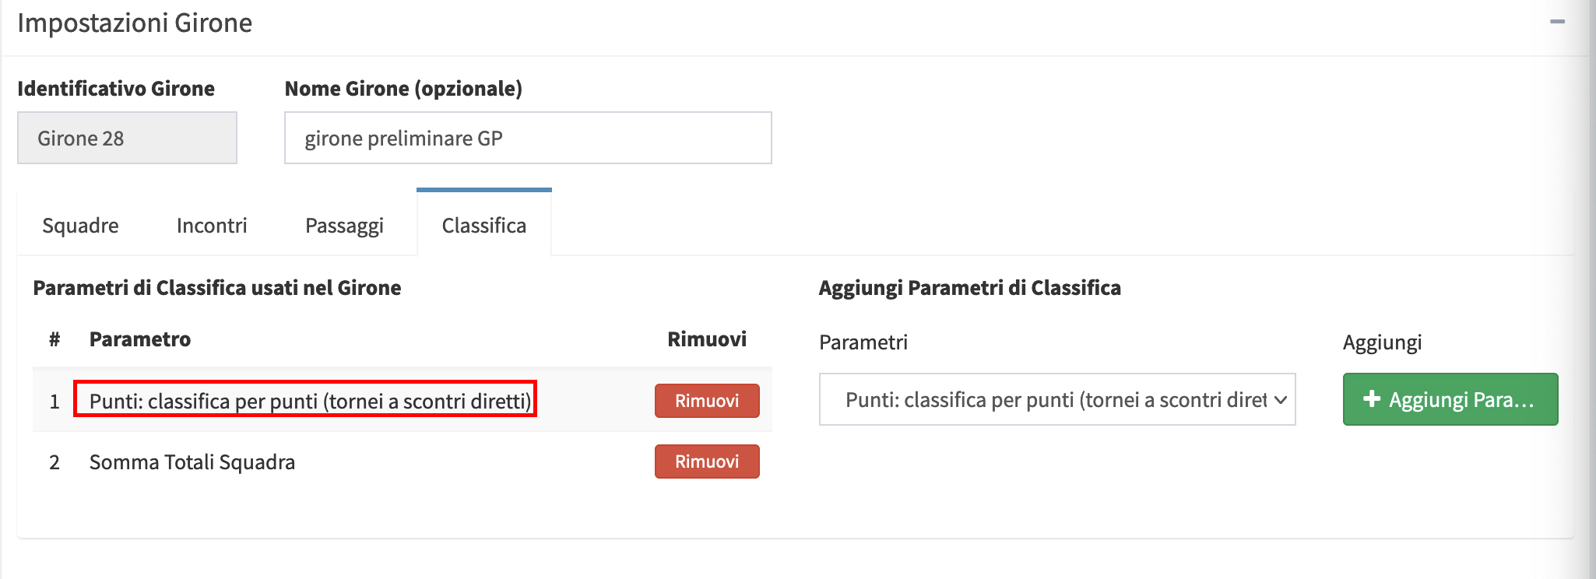Select Punti classifica per punti row text
This screenshot has width=1596, height=579.
[309, 401]
